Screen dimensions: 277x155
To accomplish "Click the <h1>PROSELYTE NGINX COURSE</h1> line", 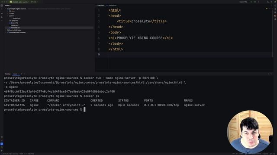I will (141, 38).
